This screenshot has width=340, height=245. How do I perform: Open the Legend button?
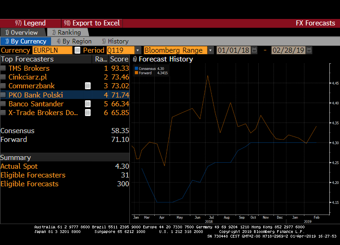(x=30, y=23)
